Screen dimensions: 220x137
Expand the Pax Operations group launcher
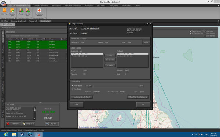click(x=31, y=18)
